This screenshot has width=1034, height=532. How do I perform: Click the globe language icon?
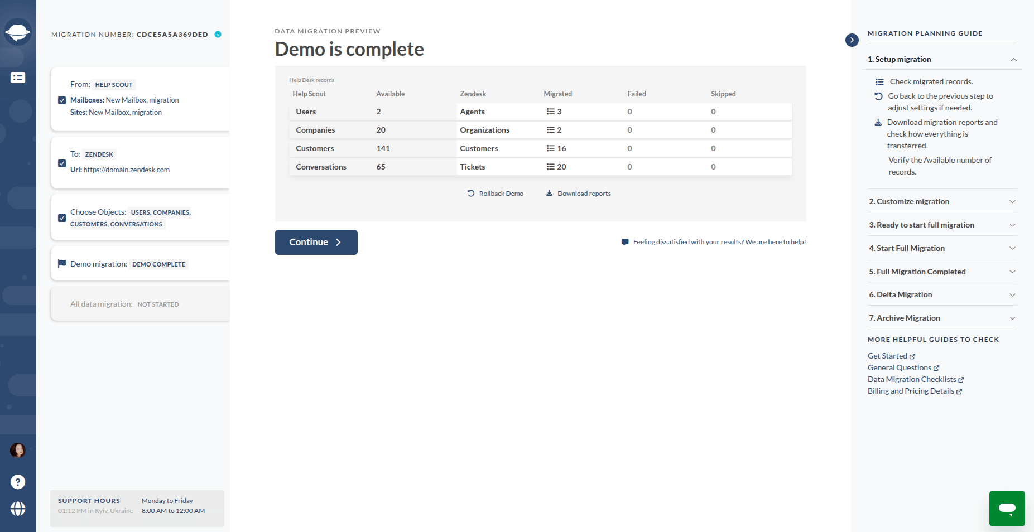click(18, 509)
